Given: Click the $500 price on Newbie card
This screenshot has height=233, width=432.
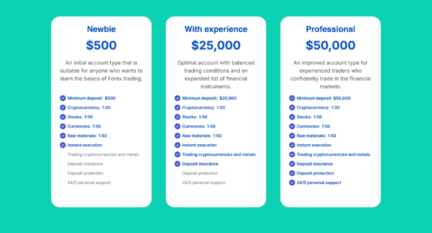Looking at the screenshot, I should pyautogui.click(x=101, y=46).
